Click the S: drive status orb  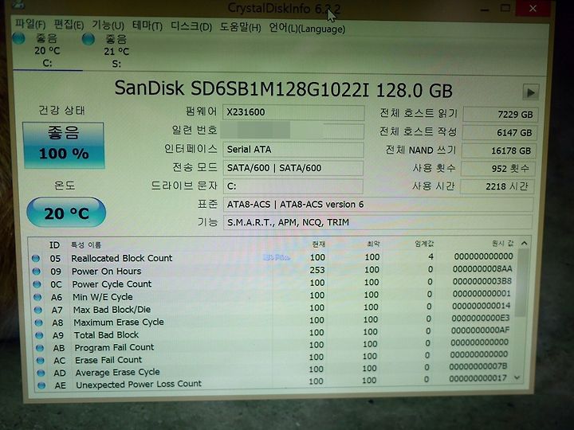[88, 39]
